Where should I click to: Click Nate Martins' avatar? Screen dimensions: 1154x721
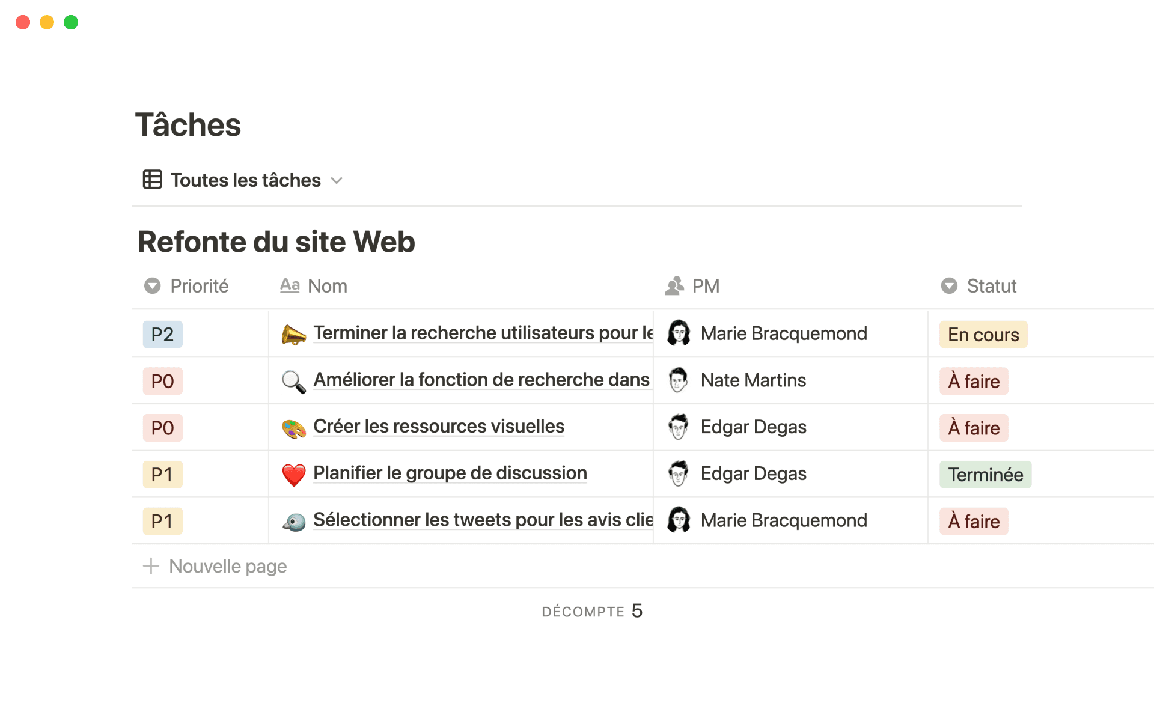pyautogui.click(x=679, y=380)
